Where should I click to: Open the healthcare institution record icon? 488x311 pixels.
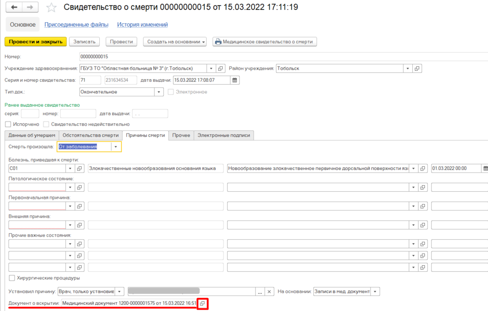point(220,69)
